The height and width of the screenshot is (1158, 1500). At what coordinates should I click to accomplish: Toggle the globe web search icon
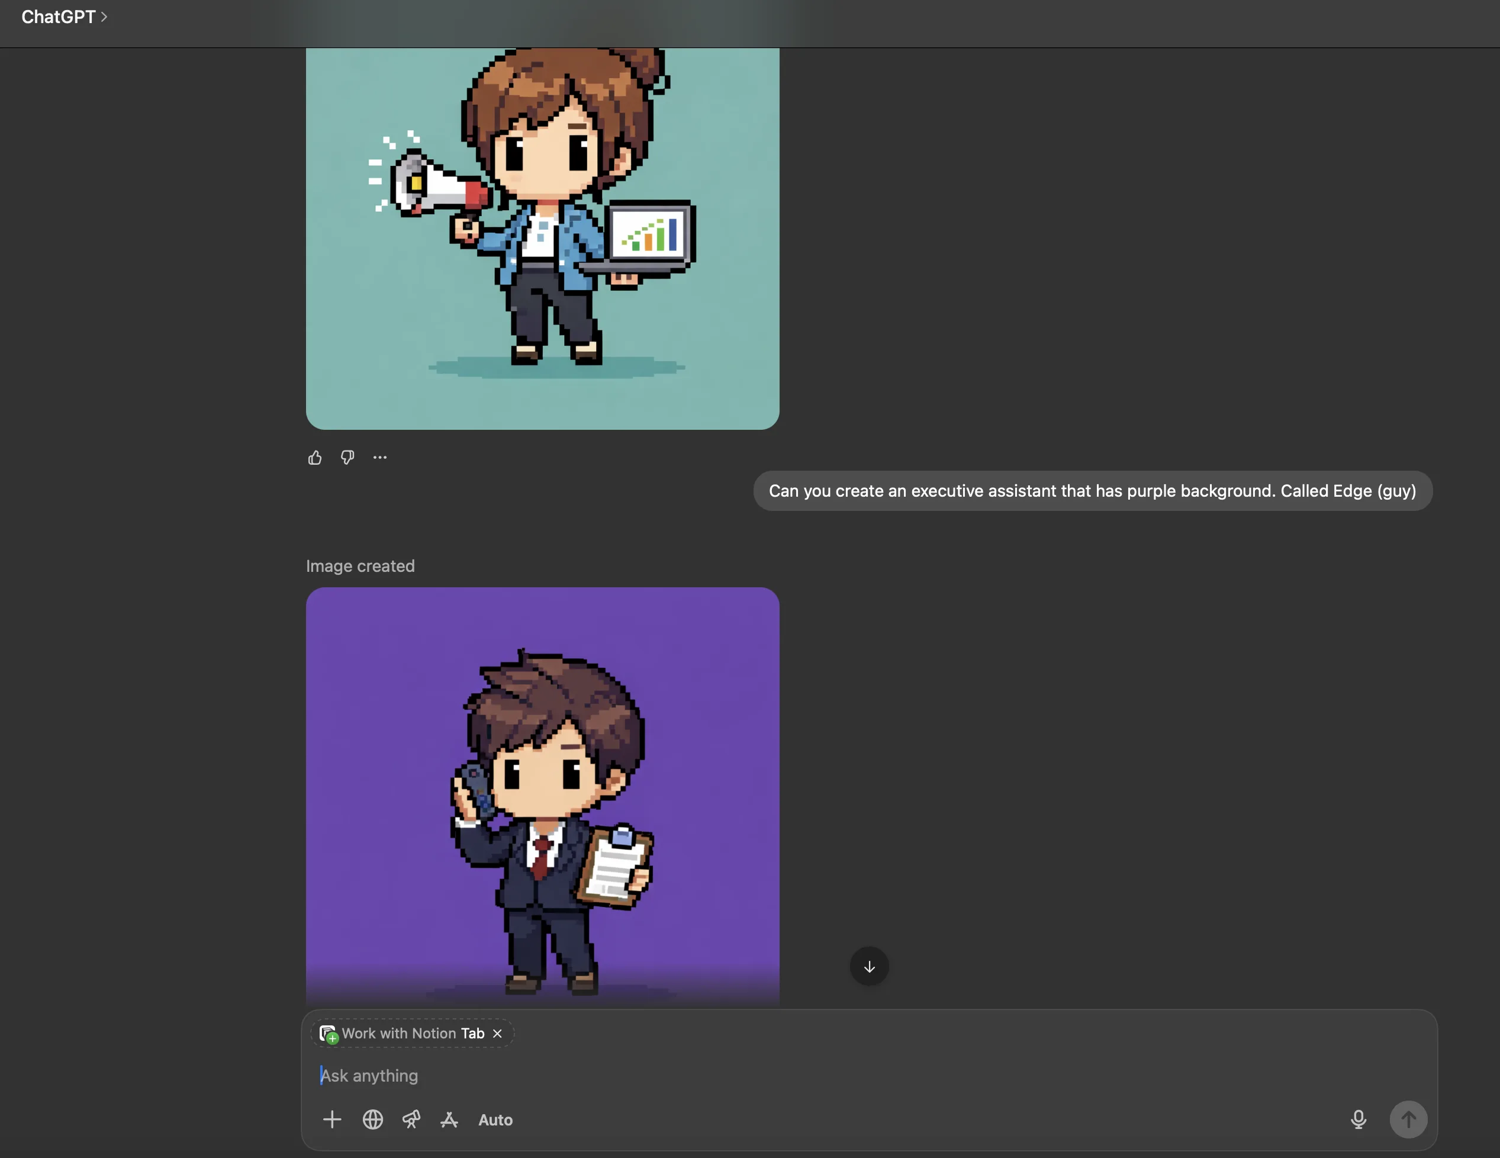click(372, 1120)
